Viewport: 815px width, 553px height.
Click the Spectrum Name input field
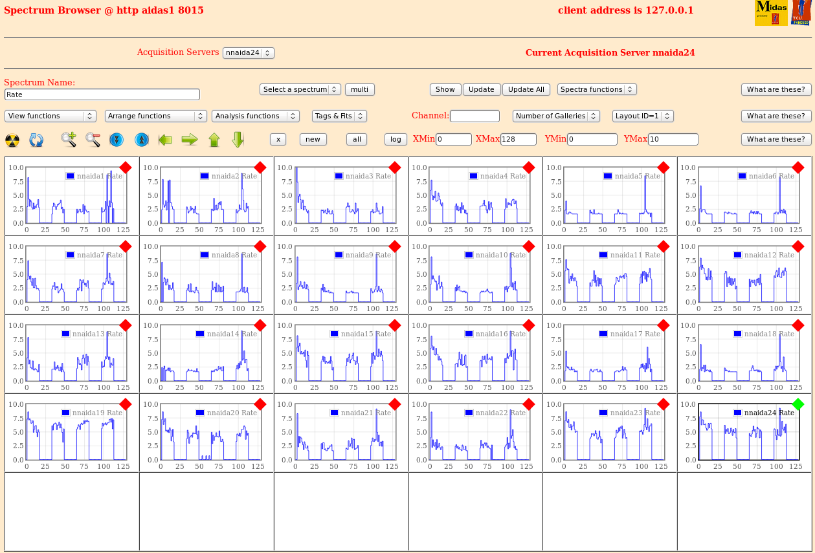(x=102, y=94)
